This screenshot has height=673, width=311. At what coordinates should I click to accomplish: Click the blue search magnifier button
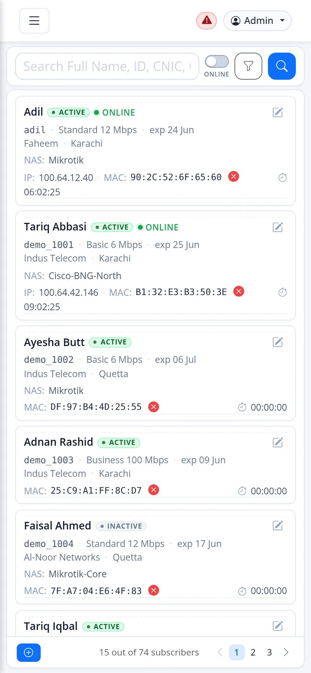(282, 66)
